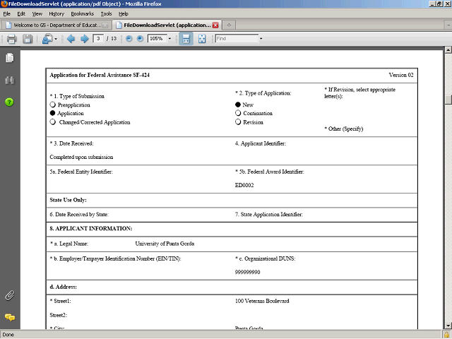This screenshot has height=339, width=452.
Task: Click the 'd. Address:' heading
Action: coord(63,287)
